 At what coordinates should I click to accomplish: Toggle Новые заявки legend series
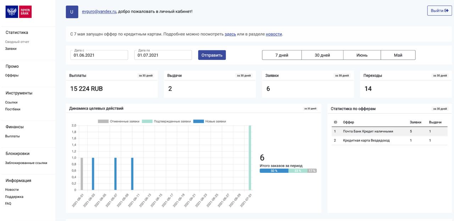[x=210, y=121]
